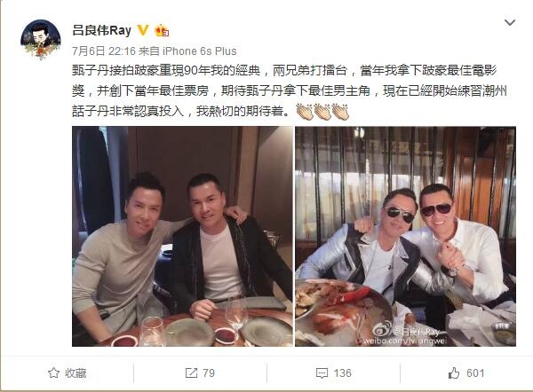Open the poster's round profile avatar
The image size is (533, 392).
tap(41, 40)
